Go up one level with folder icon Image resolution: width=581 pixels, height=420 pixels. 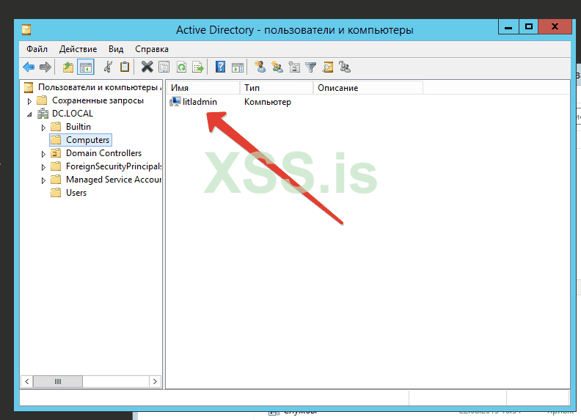[x=67, y=67]
